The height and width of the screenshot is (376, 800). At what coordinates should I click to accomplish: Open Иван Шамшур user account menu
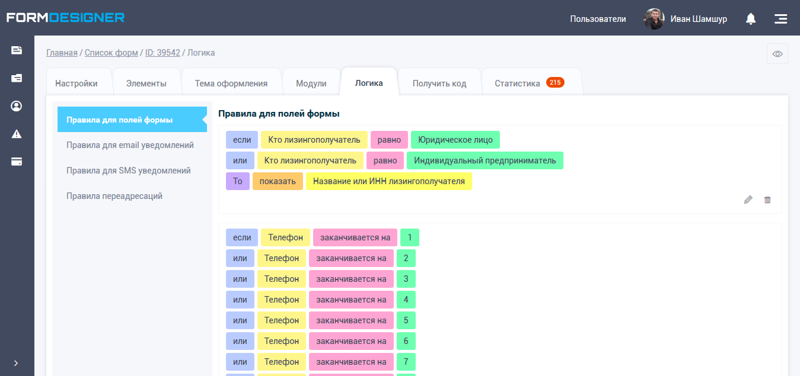click(686, 19)
